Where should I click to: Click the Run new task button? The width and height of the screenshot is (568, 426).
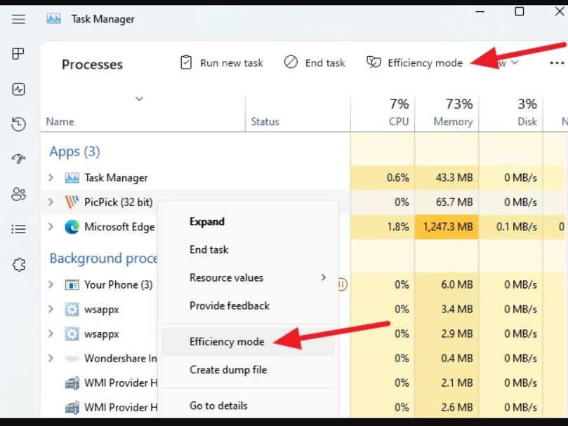point(221,62)
